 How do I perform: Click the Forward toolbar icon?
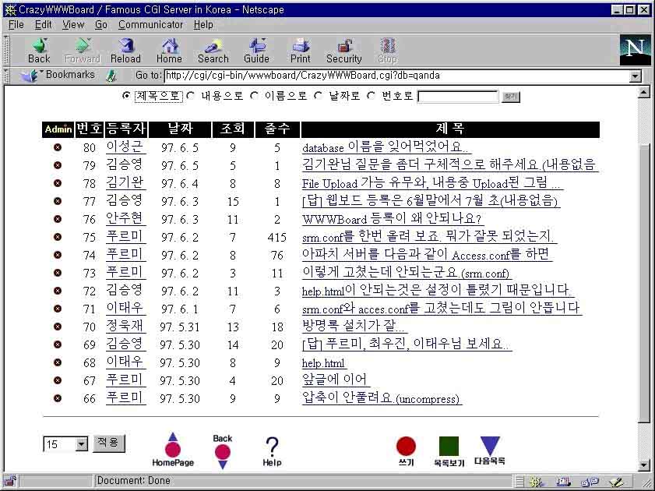point(83,51)
